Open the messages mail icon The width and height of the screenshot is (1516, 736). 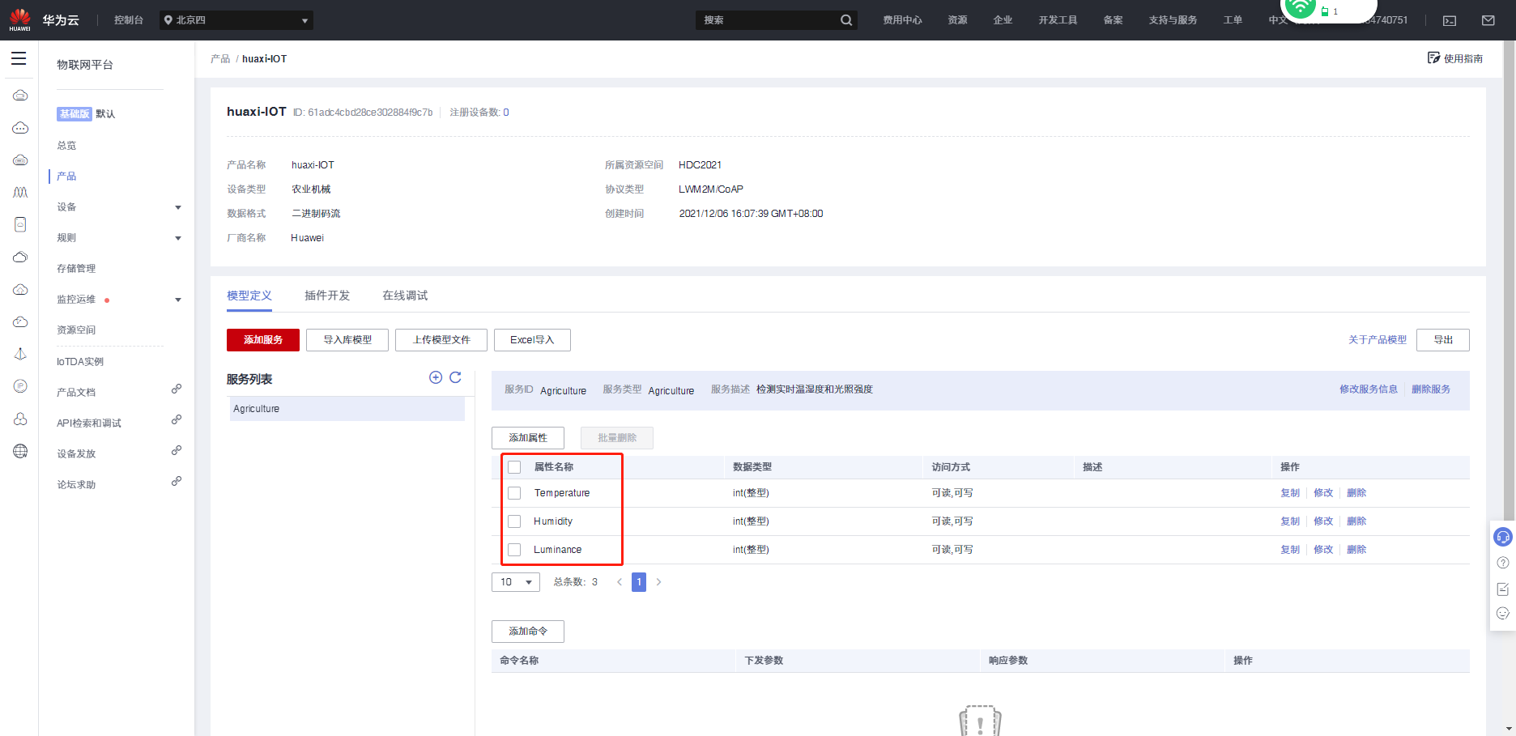[x=1488, y=20]
